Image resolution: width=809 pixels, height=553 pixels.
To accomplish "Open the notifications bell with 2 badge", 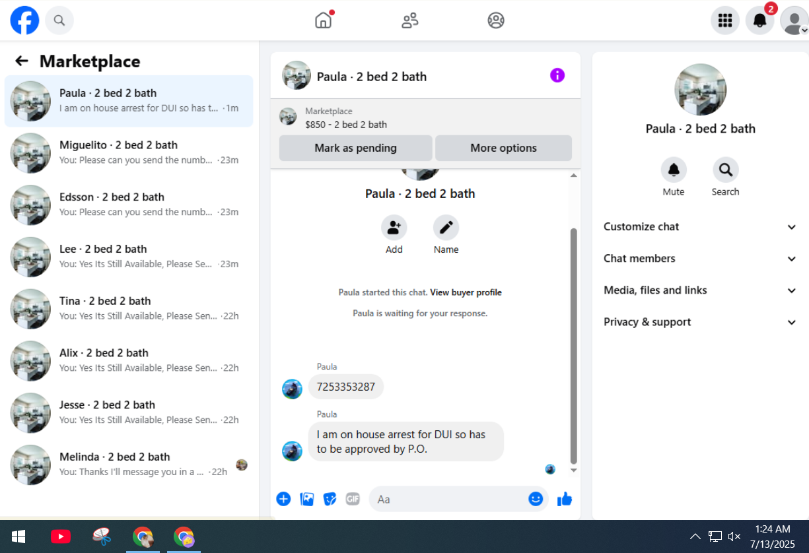I will coord(760,20).
